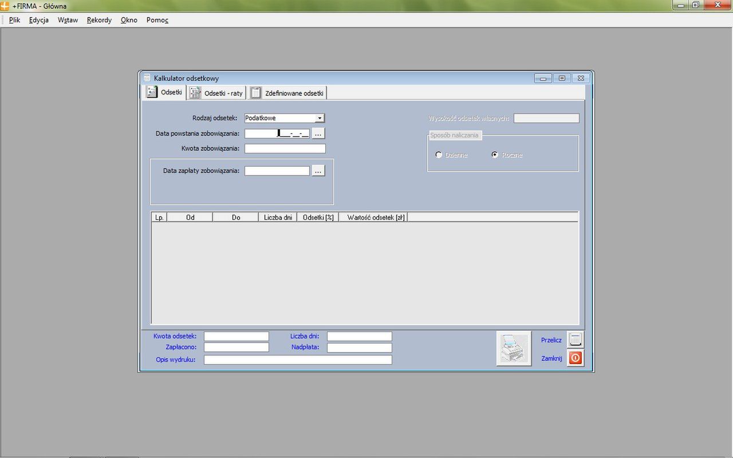The width and height of the screenshot is (733, 458).
Task: Switch to the Zdefiniowane odsetki tab
Action: click(287, 93)
